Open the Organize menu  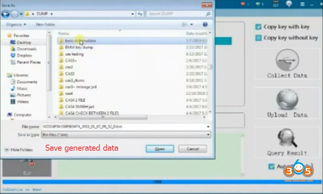point(16,24)
